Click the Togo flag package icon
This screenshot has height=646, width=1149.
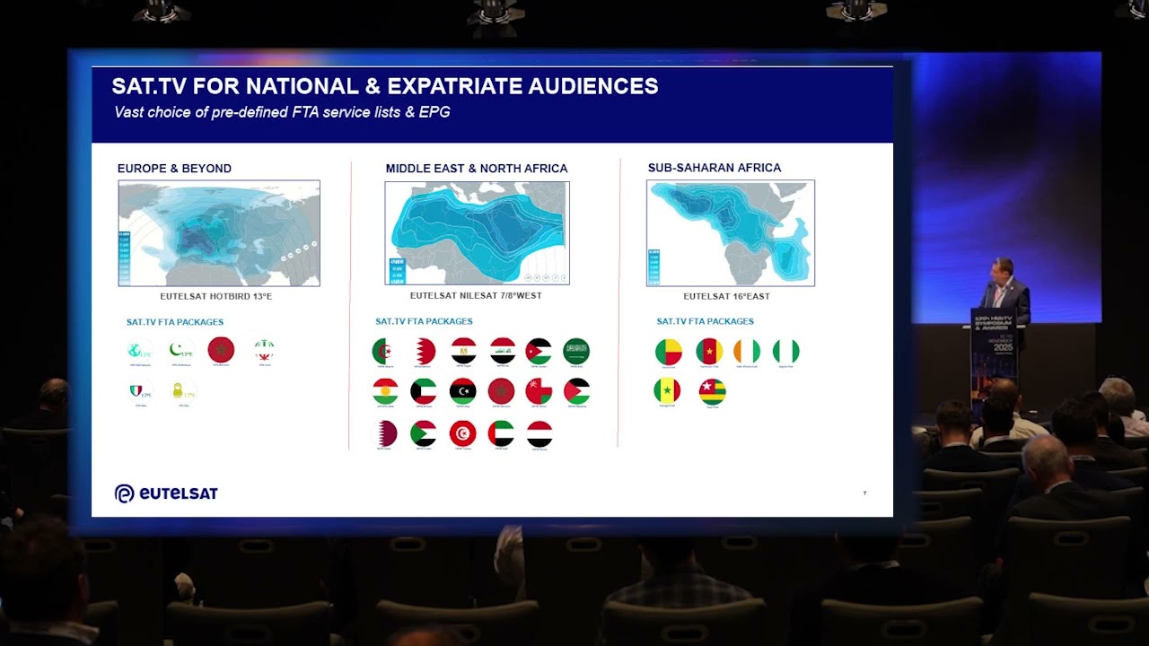[712, 391]
